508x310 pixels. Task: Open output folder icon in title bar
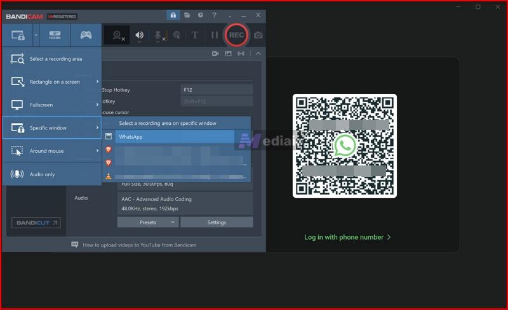click(x=187, y=15)
